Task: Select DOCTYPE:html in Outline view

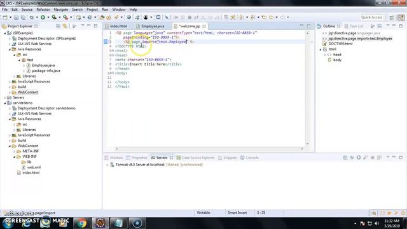Action: pyautogui.click(x=340, y=44)
